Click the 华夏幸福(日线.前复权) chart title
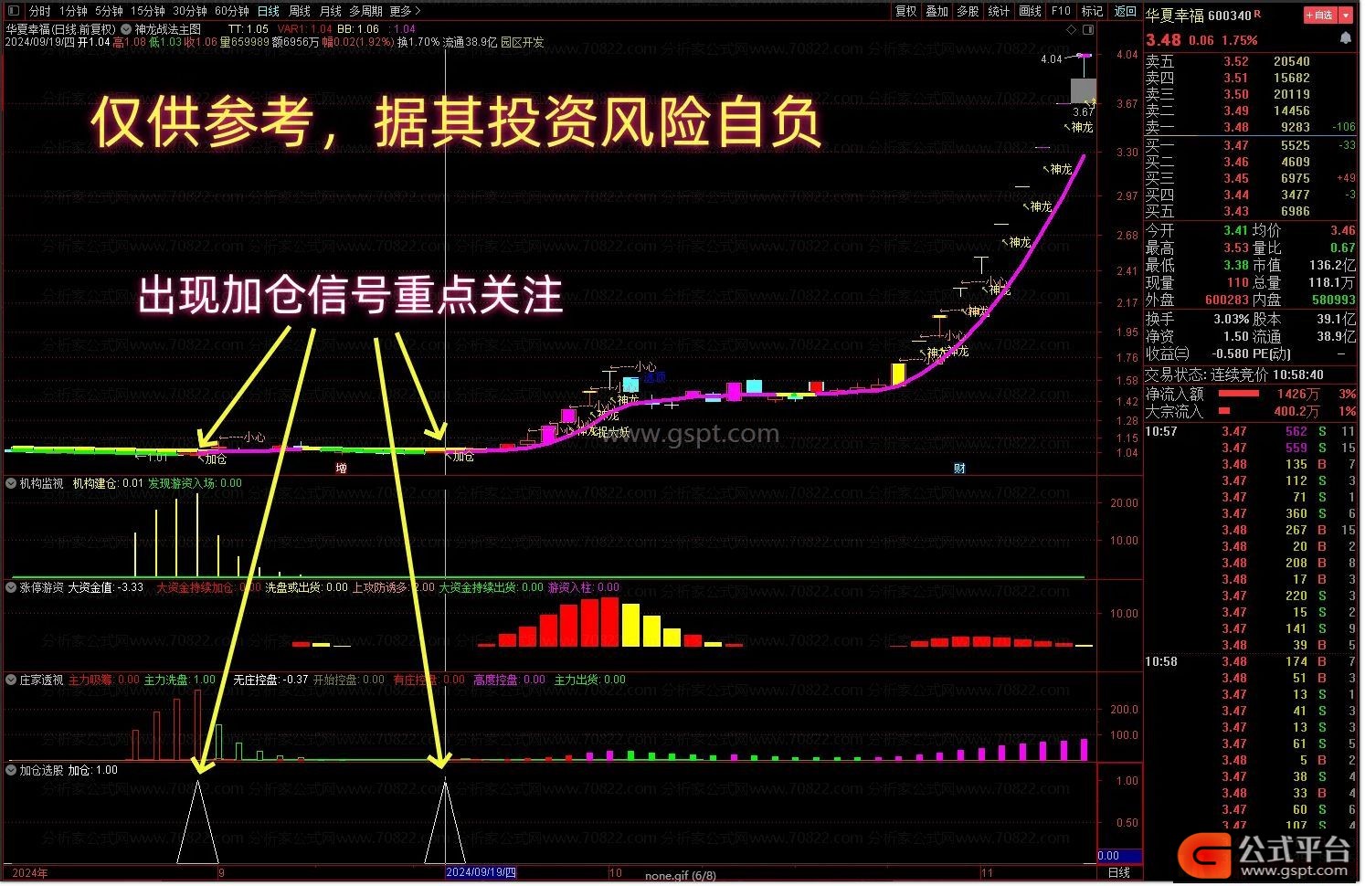 pyautogui.click(x=60, y=29)
